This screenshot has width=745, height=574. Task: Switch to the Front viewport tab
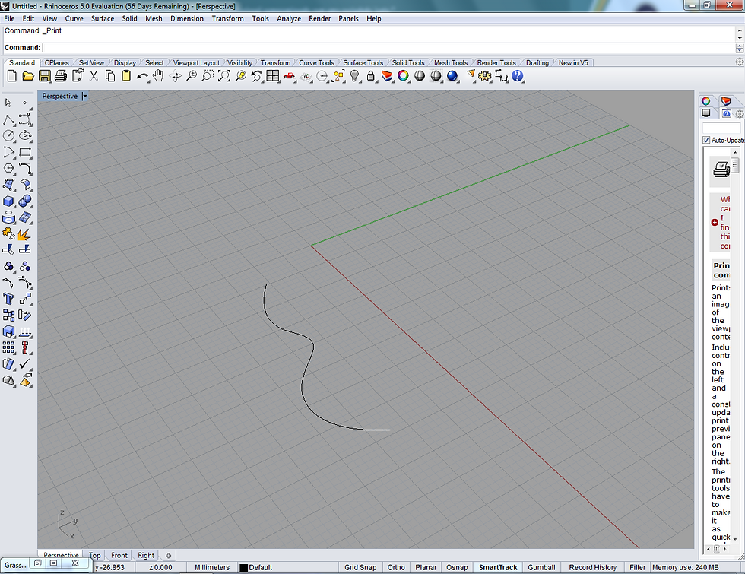click(x=119, y=555)
